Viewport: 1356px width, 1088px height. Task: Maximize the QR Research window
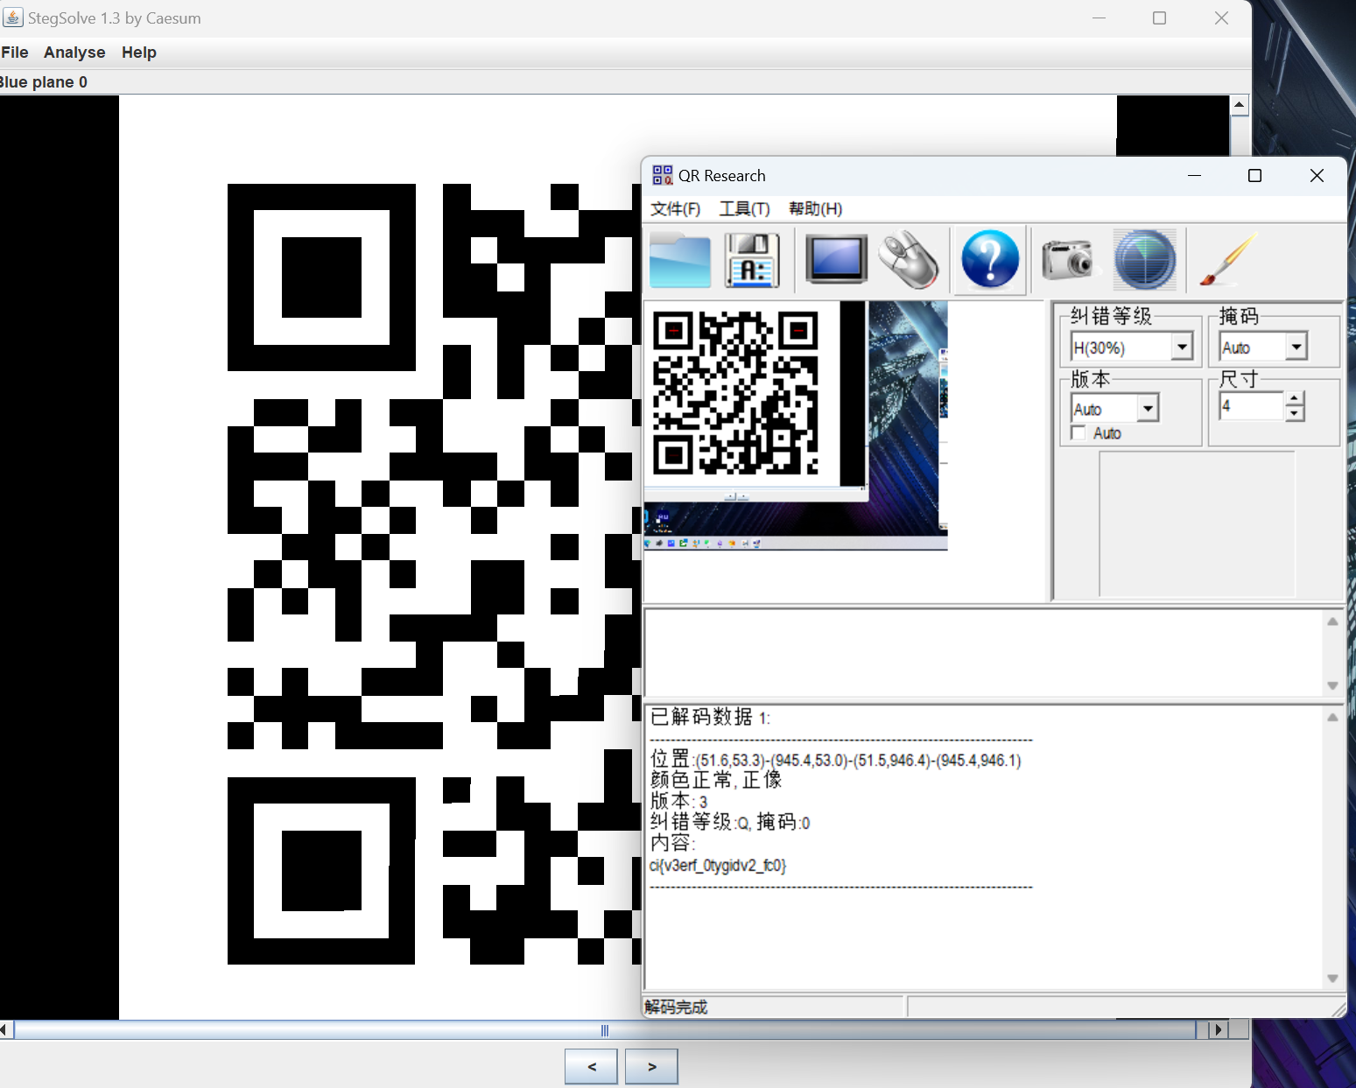coord(1254,176)
